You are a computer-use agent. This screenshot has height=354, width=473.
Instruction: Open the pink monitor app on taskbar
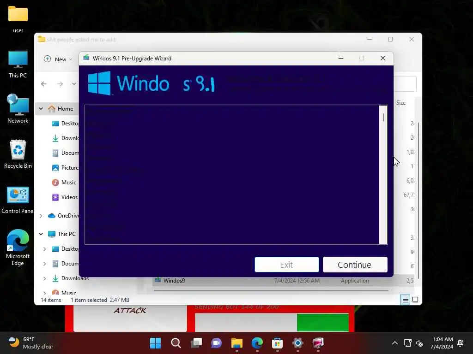(x=318, y=343)
